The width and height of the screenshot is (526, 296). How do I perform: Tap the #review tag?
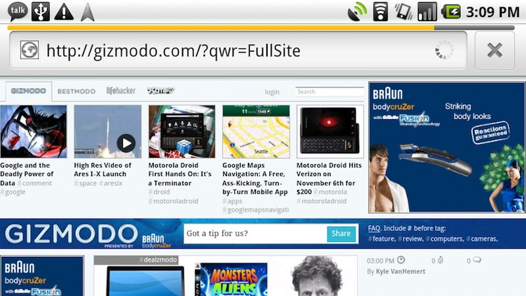pyautogui.click(x=410, y=239)
